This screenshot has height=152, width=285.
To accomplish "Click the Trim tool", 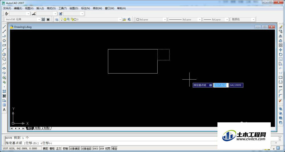I will point(281,68).
